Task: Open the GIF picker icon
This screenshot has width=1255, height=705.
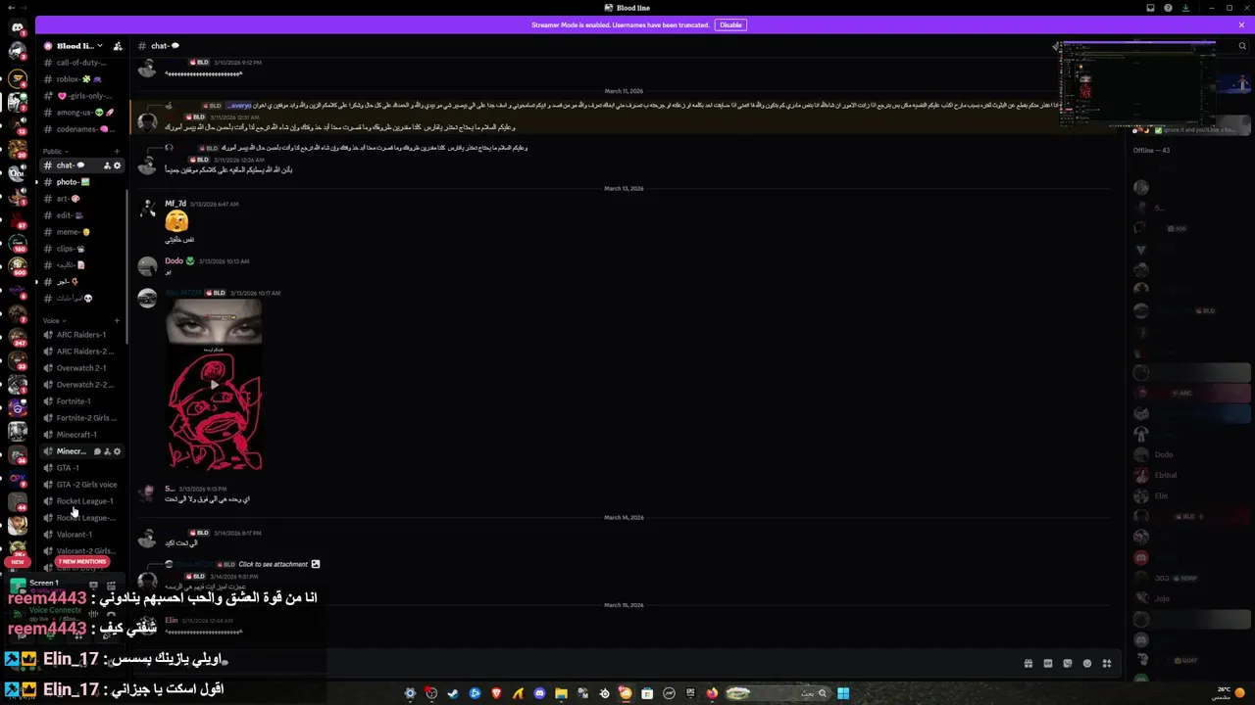Action: (x=1048, y=664)
